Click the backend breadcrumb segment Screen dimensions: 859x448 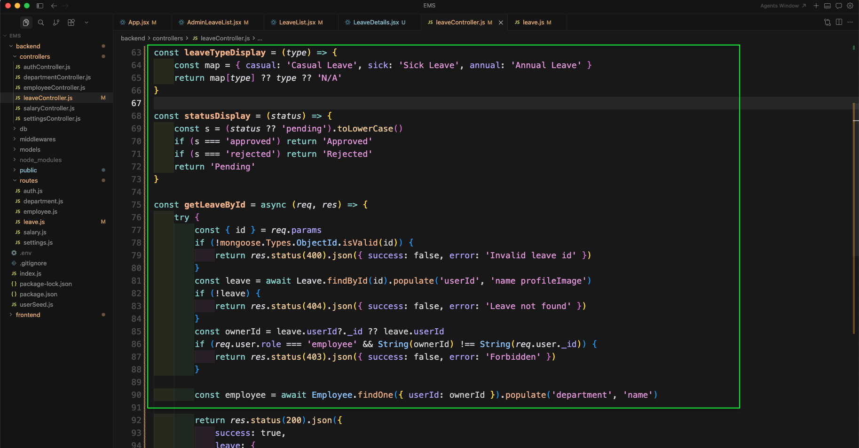pos(133,38)
